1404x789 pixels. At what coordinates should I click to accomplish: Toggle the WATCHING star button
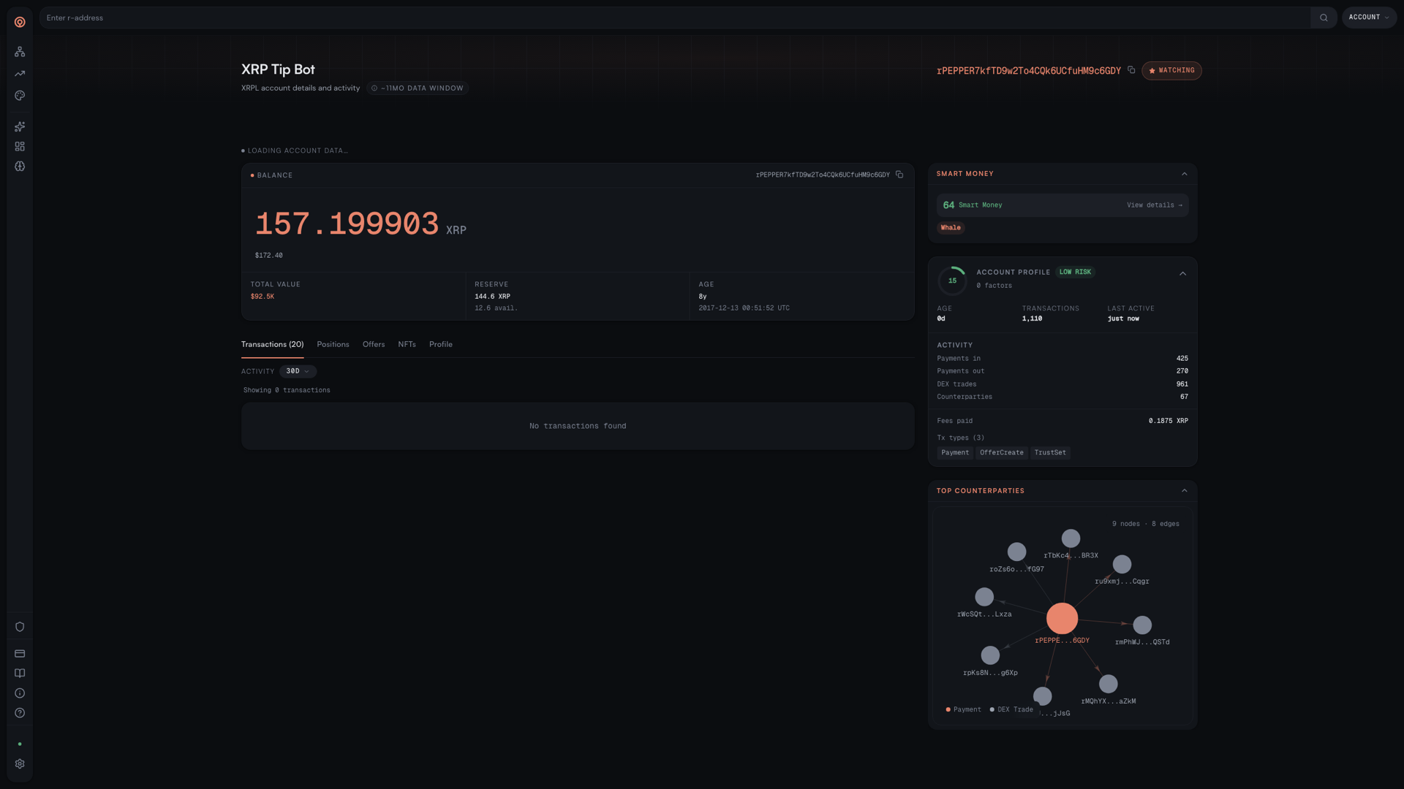[x=1171, y=71]
